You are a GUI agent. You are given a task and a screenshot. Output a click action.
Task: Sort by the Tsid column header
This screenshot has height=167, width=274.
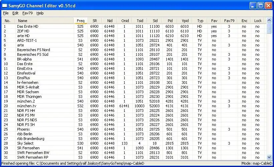coord(140,21)
